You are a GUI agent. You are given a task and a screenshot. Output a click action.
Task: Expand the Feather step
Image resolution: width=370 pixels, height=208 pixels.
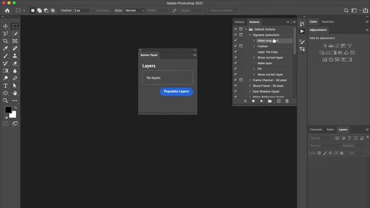point(254,46)
